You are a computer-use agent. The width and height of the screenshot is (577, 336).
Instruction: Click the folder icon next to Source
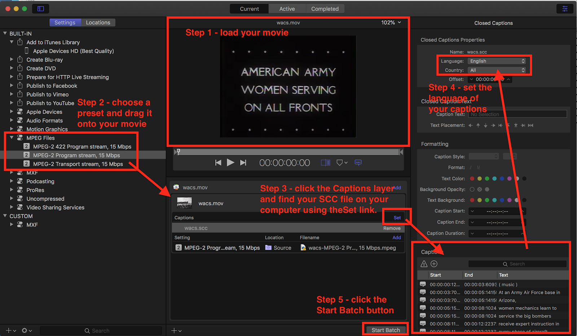pyautogui.click(x=268, y=248)
